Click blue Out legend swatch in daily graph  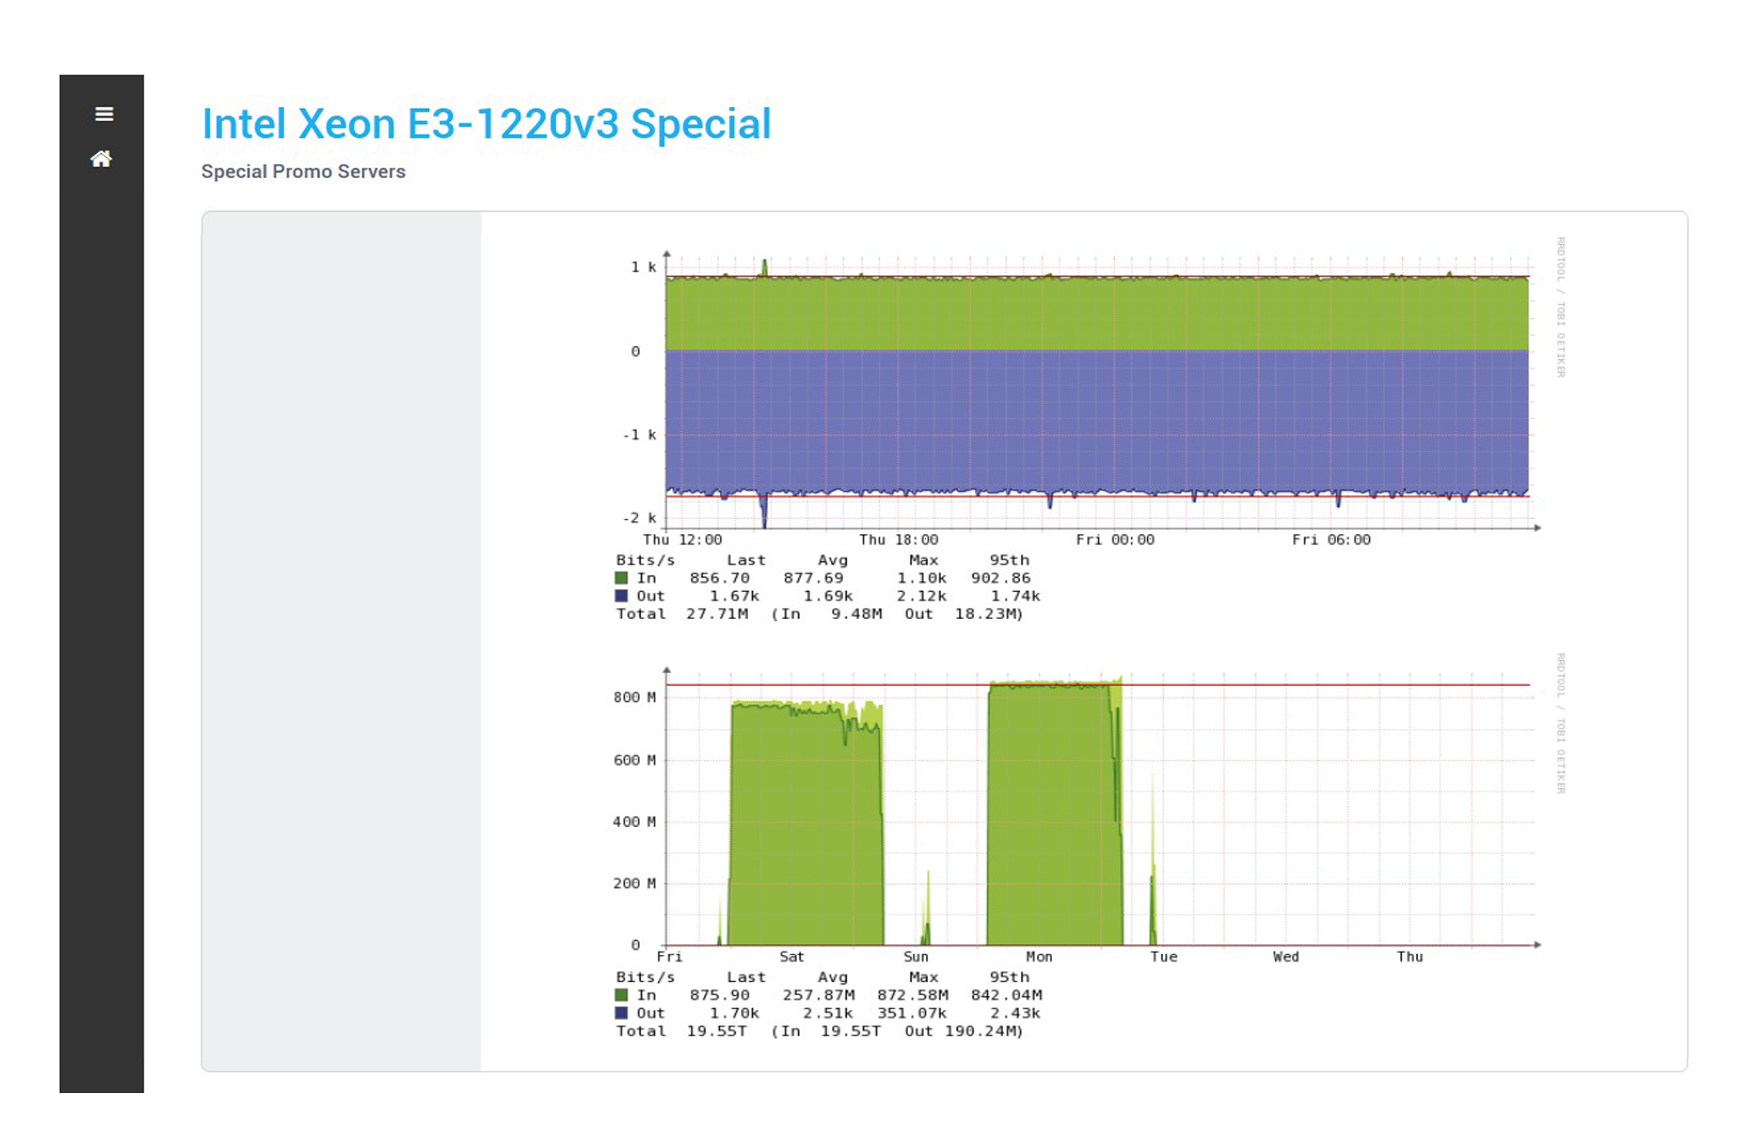621,596
